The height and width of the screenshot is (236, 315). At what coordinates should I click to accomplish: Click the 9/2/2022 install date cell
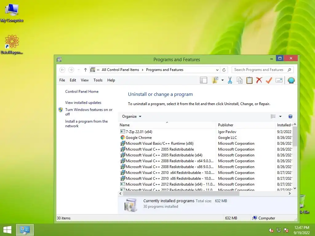(284, 132)
